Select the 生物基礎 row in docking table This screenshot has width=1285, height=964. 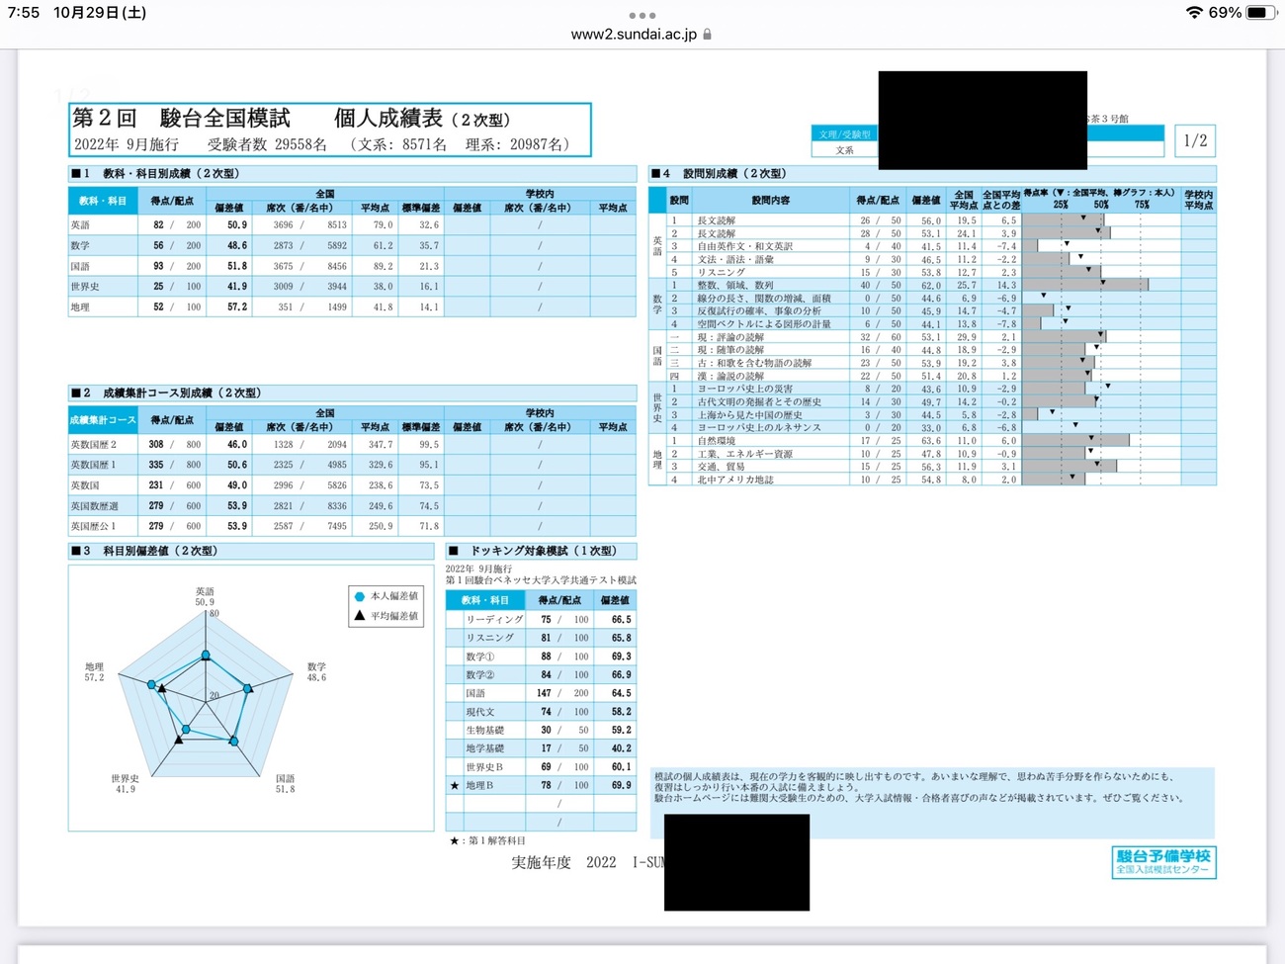pyautogui.click(x=541, y=730)
